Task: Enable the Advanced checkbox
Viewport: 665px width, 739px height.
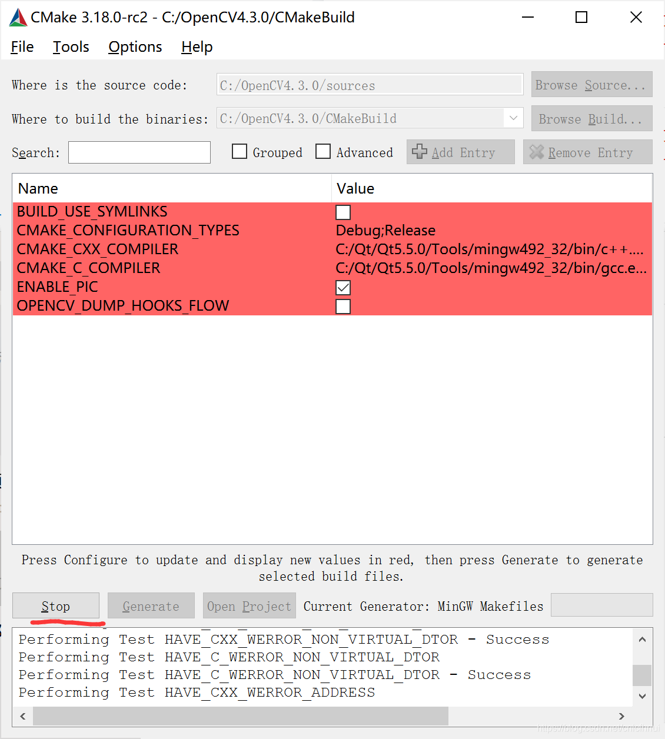Action: (x=323, y=152)
